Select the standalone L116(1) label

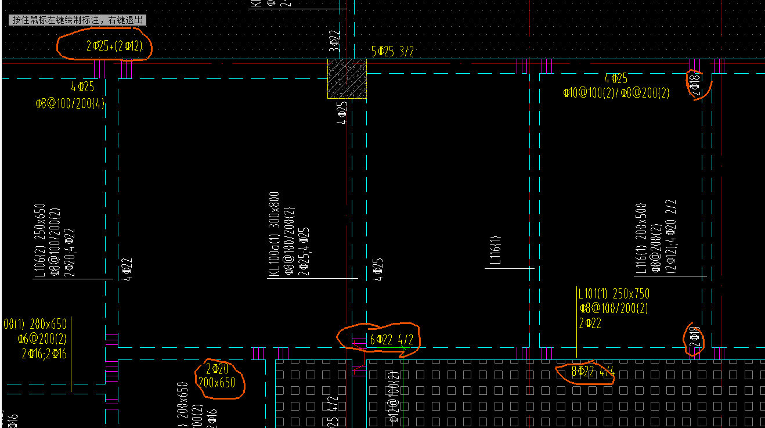point(495,250)
